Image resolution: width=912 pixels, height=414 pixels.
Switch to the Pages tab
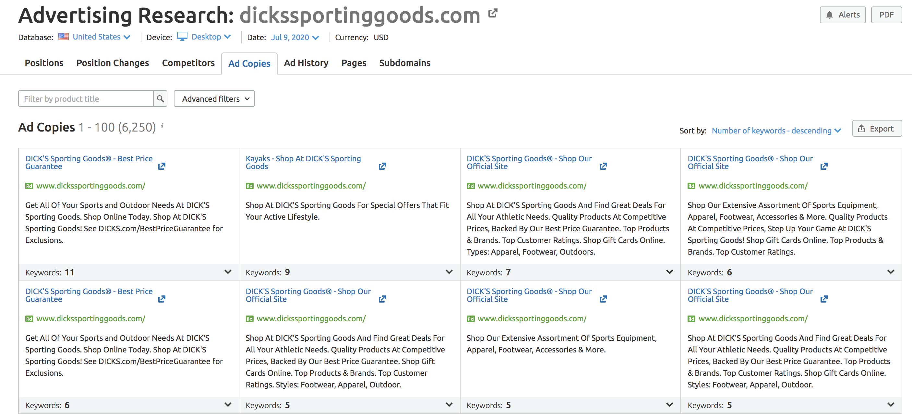click(354, 63)
